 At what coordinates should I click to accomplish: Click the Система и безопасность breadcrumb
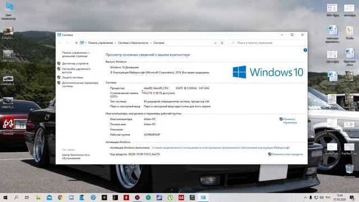[133, 43]
